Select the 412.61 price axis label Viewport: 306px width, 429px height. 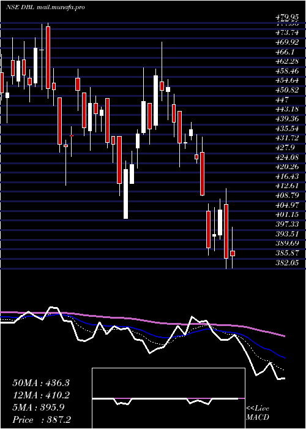[287, 186]
